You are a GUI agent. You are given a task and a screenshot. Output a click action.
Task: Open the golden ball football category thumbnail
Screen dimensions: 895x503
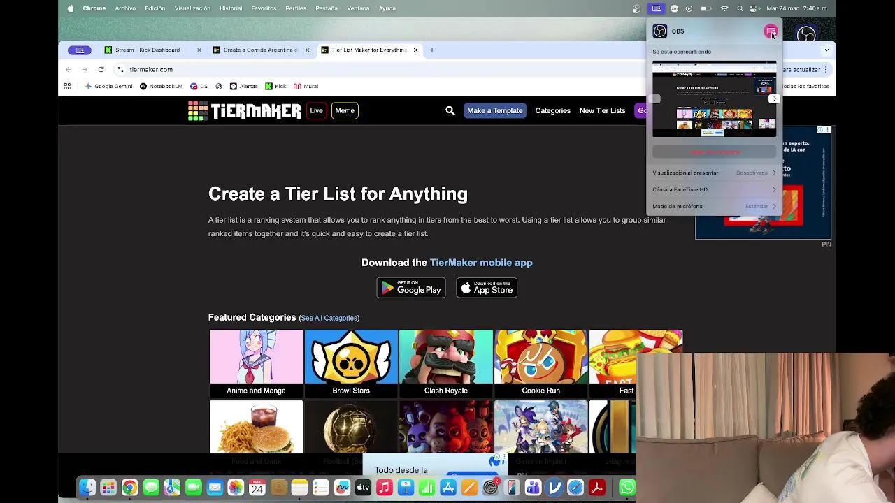click(351, 426)
